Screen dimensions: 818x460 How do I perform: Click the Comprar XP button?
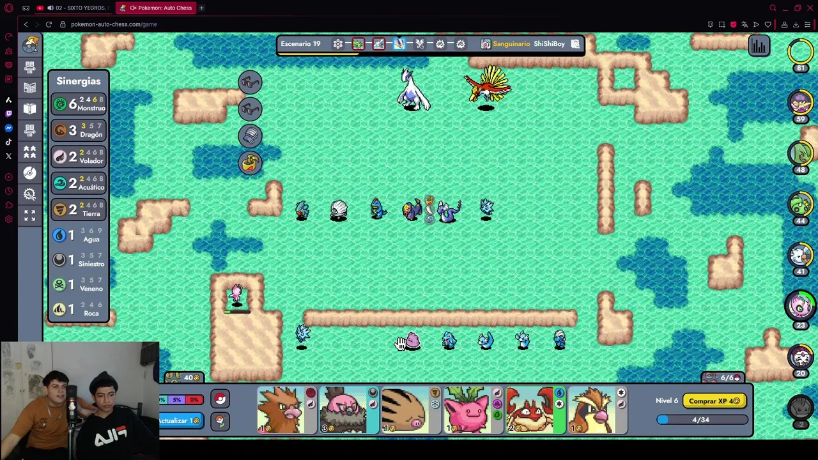pyautogui.click(x=714, y=401)
